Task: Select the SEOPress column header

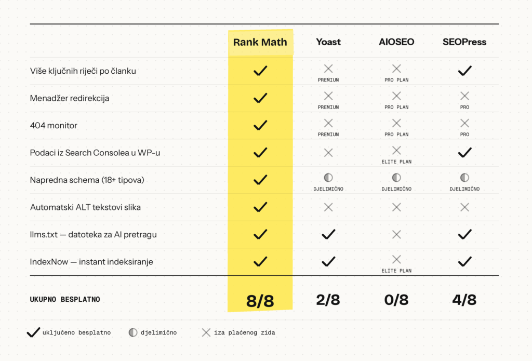Action: tap(464, 42)
